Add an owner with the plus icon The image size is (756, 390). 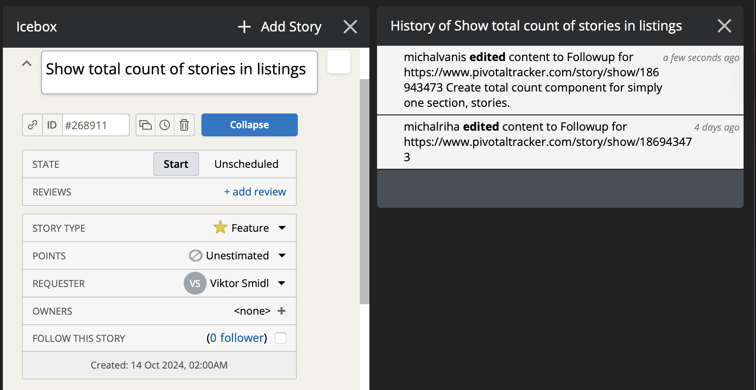282,311
